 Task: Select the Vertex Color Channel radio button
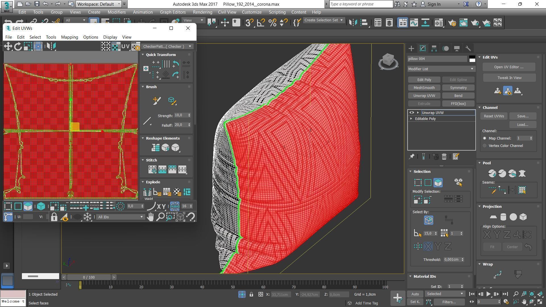coord(485,146)
